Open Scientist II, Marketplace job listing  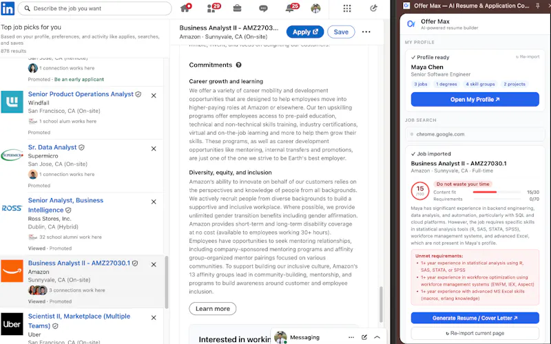pyautogui.click(x=79, y=321)
